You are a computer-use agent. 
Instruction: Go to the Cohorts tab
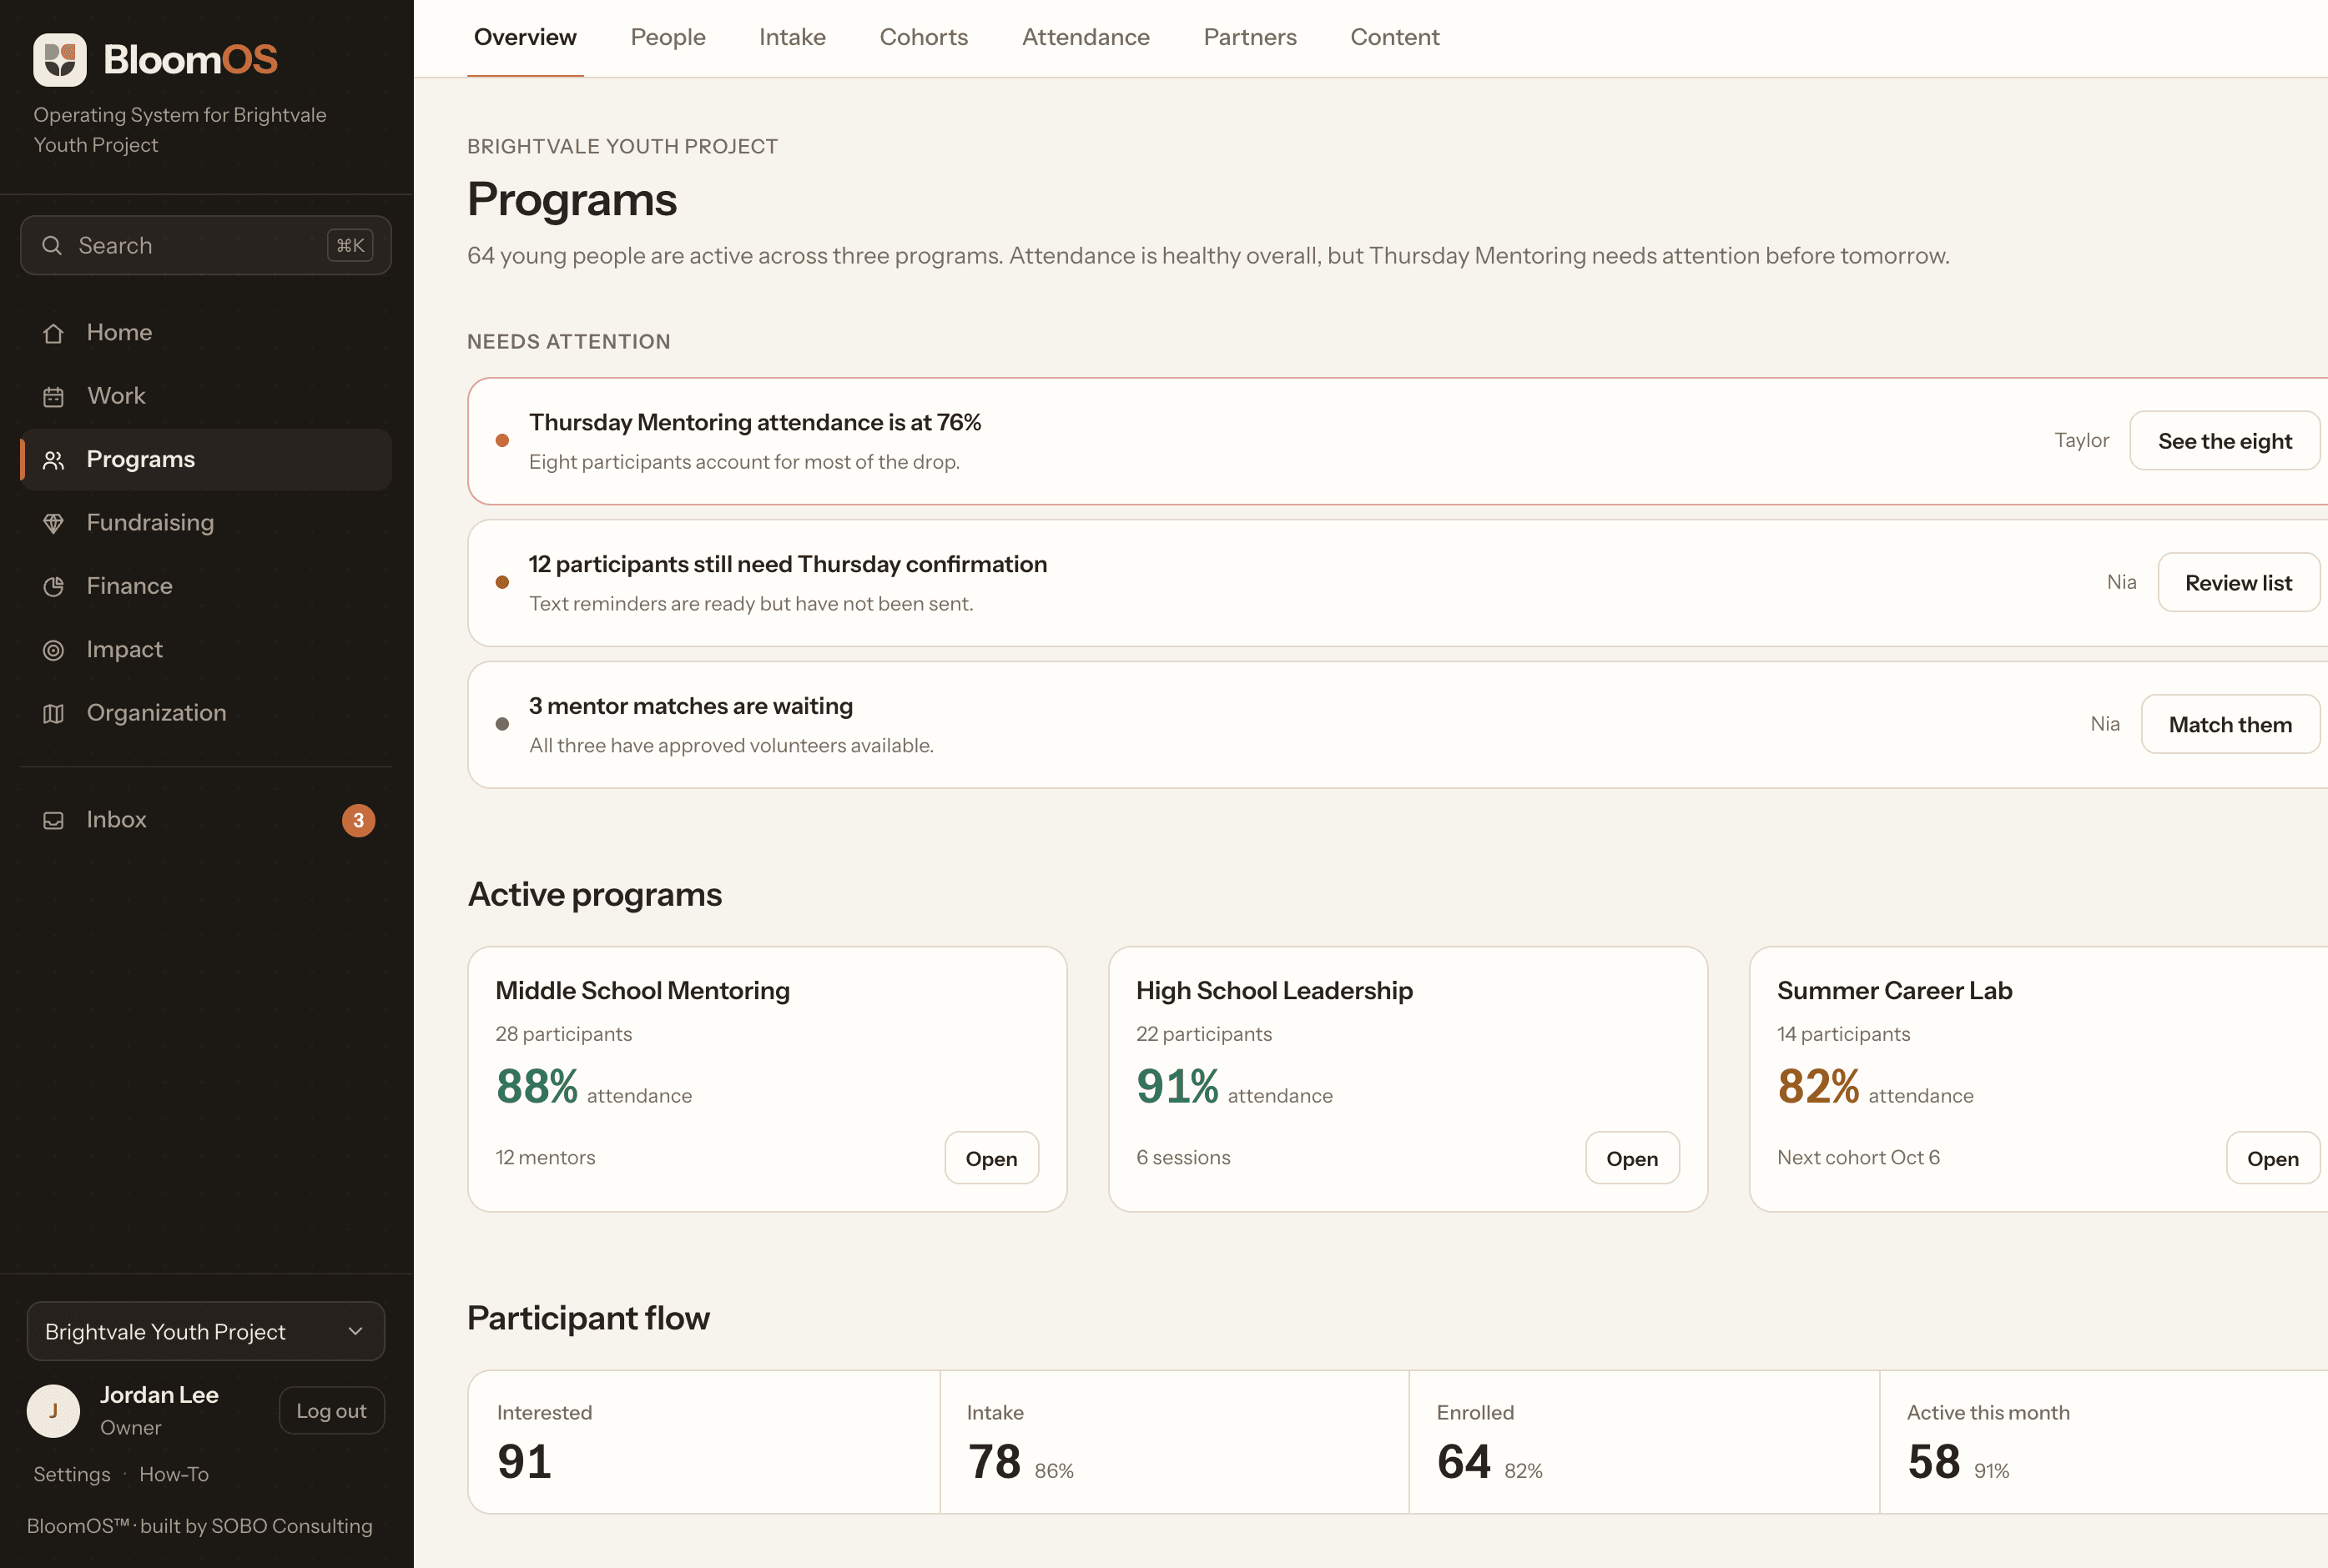(x=924, y=37)
